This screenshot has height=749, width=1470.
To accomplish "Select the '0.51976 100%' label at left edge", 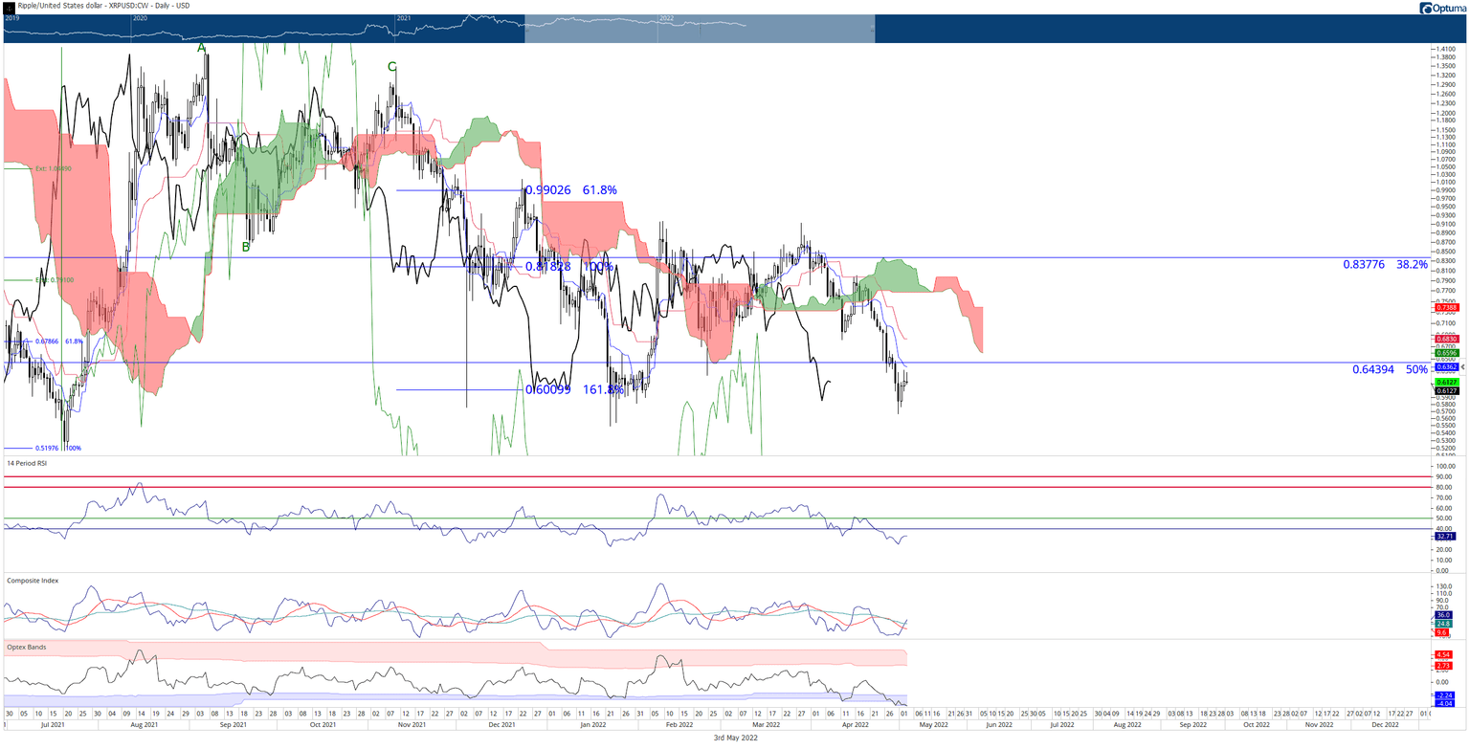I will tap(58, 448).
